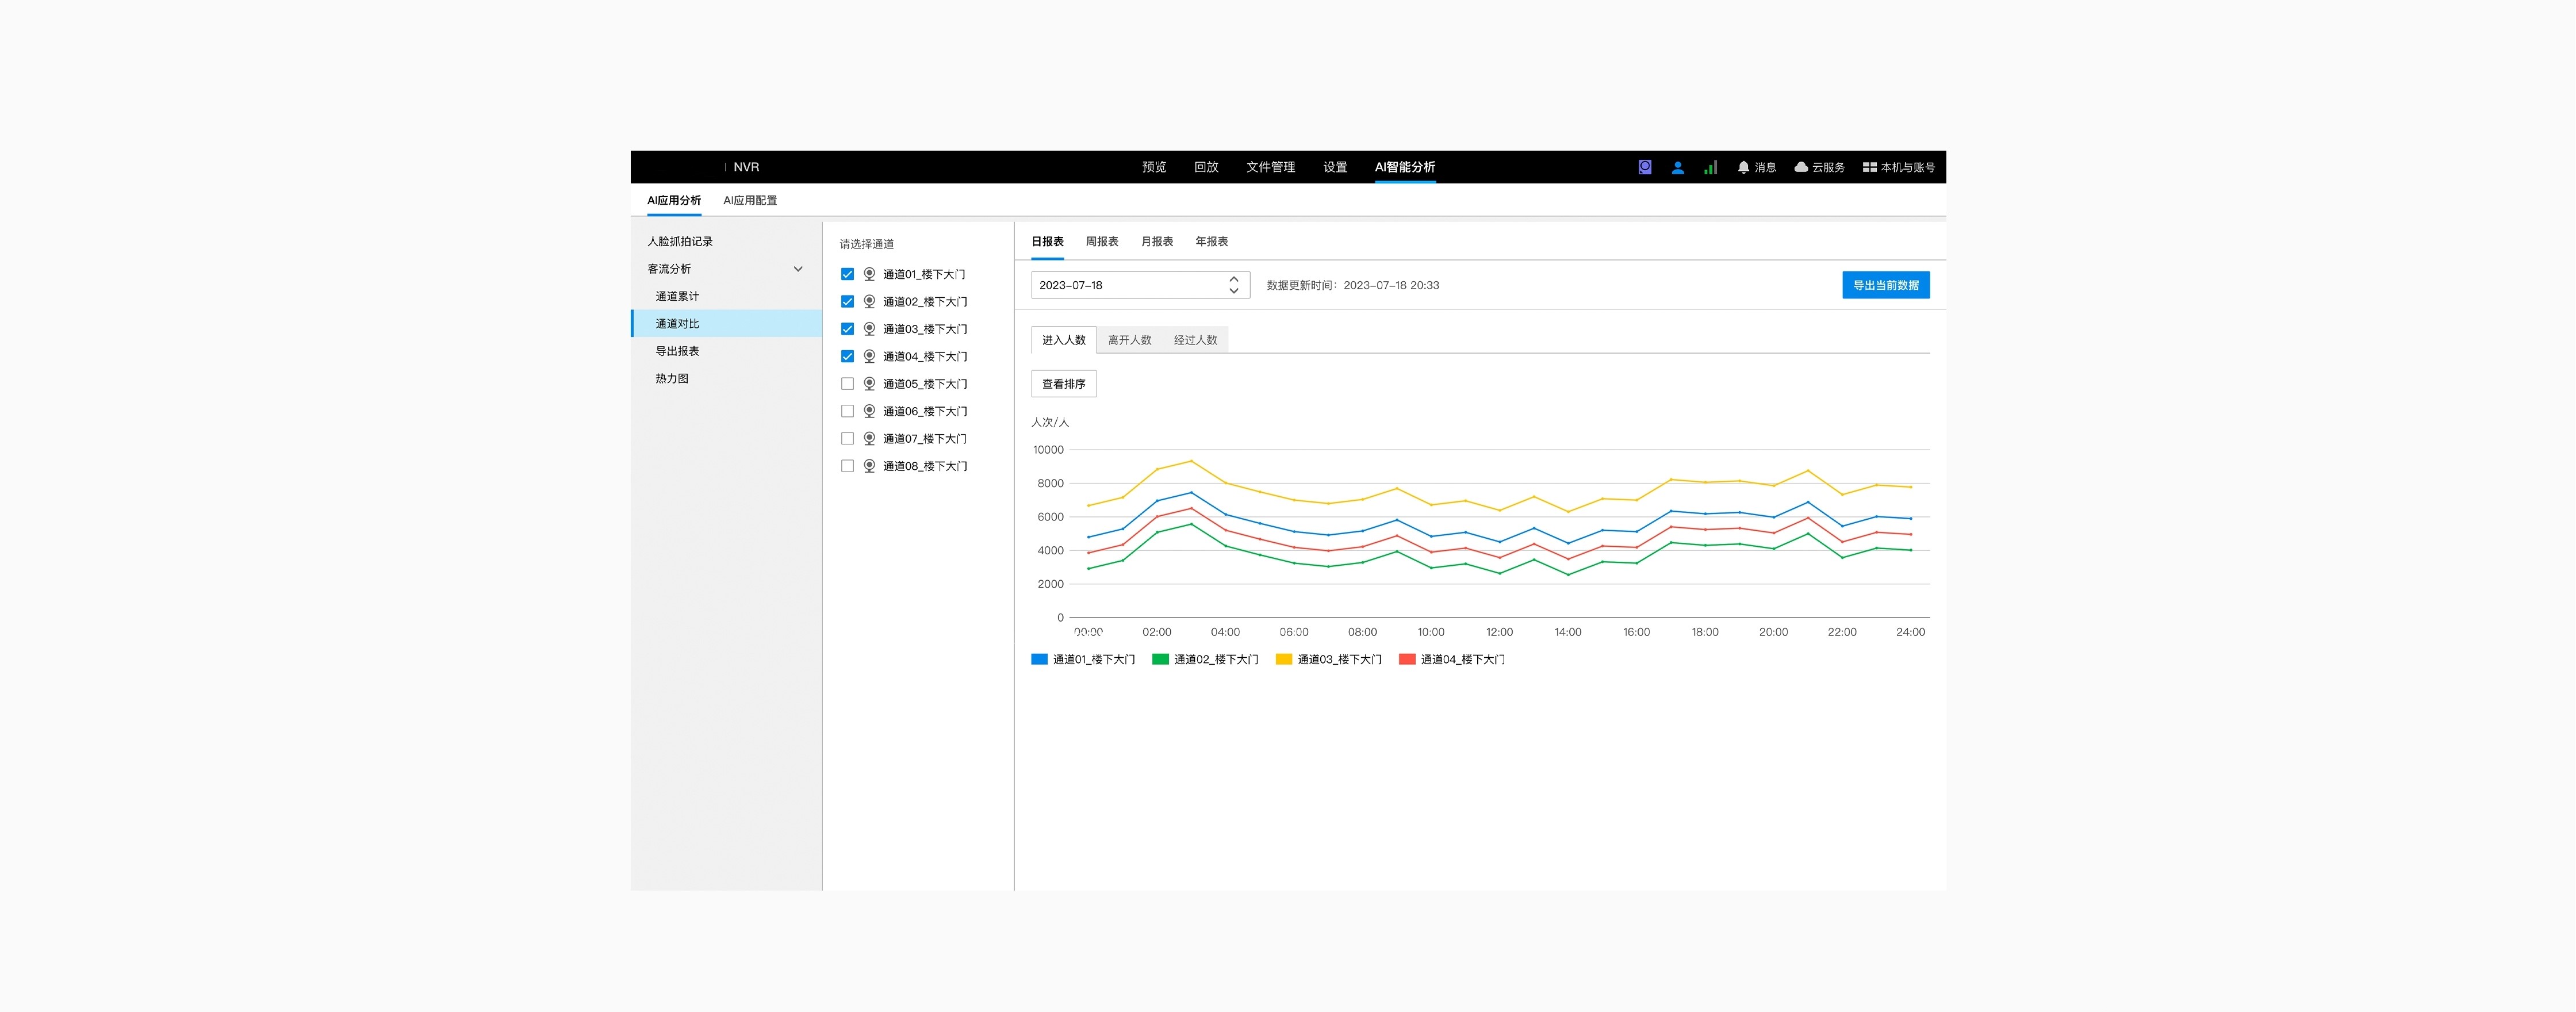Viewport: 2576px width, 1012px height.
Task: Increment date with the up arrow
Action: pos(1233,279)
